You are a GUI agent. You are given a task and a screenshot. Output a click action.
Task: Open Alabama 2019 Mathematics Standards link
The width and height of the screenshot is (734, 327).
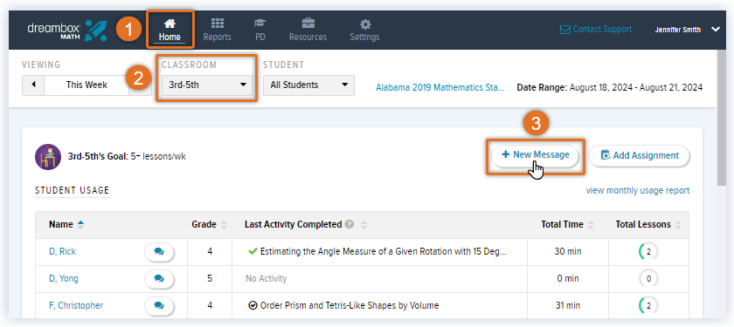click(440, 87)
